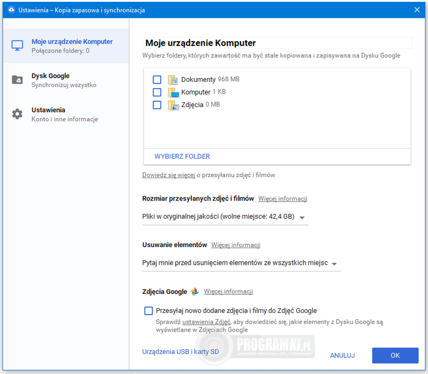Click the Moje urządzenie Komputer heading field
428x374 pixels.
[x=277, y=43]
